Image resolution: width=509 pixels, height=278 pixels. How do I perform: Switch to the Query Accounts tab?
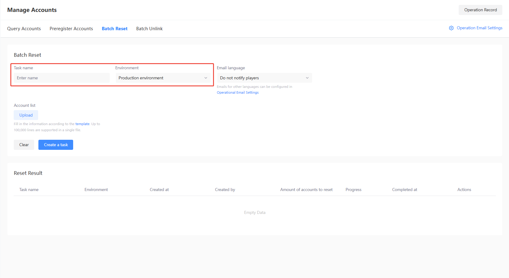pos(24,29)
